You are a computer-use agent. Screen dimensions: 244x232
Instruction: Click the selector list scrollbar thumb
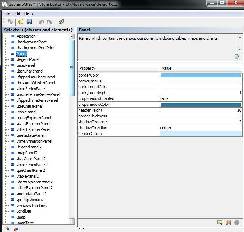click(x=72, y=68)
